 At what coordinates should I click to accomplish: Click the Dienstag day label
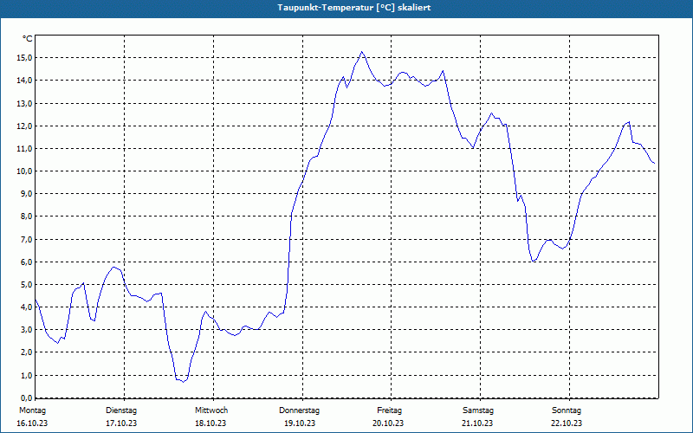pyautogui.click(x=121, y=410)
